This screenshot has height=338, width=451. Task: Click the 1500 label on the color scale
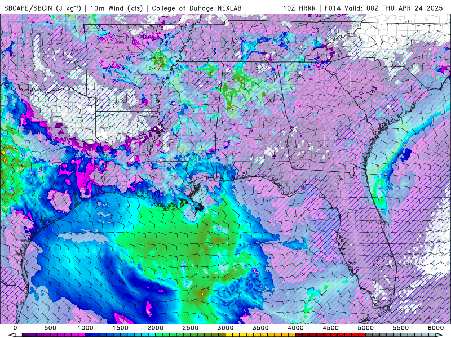pos(120,328)
